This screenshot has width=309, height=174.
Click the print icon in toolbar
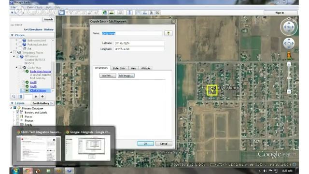(145, 13)
